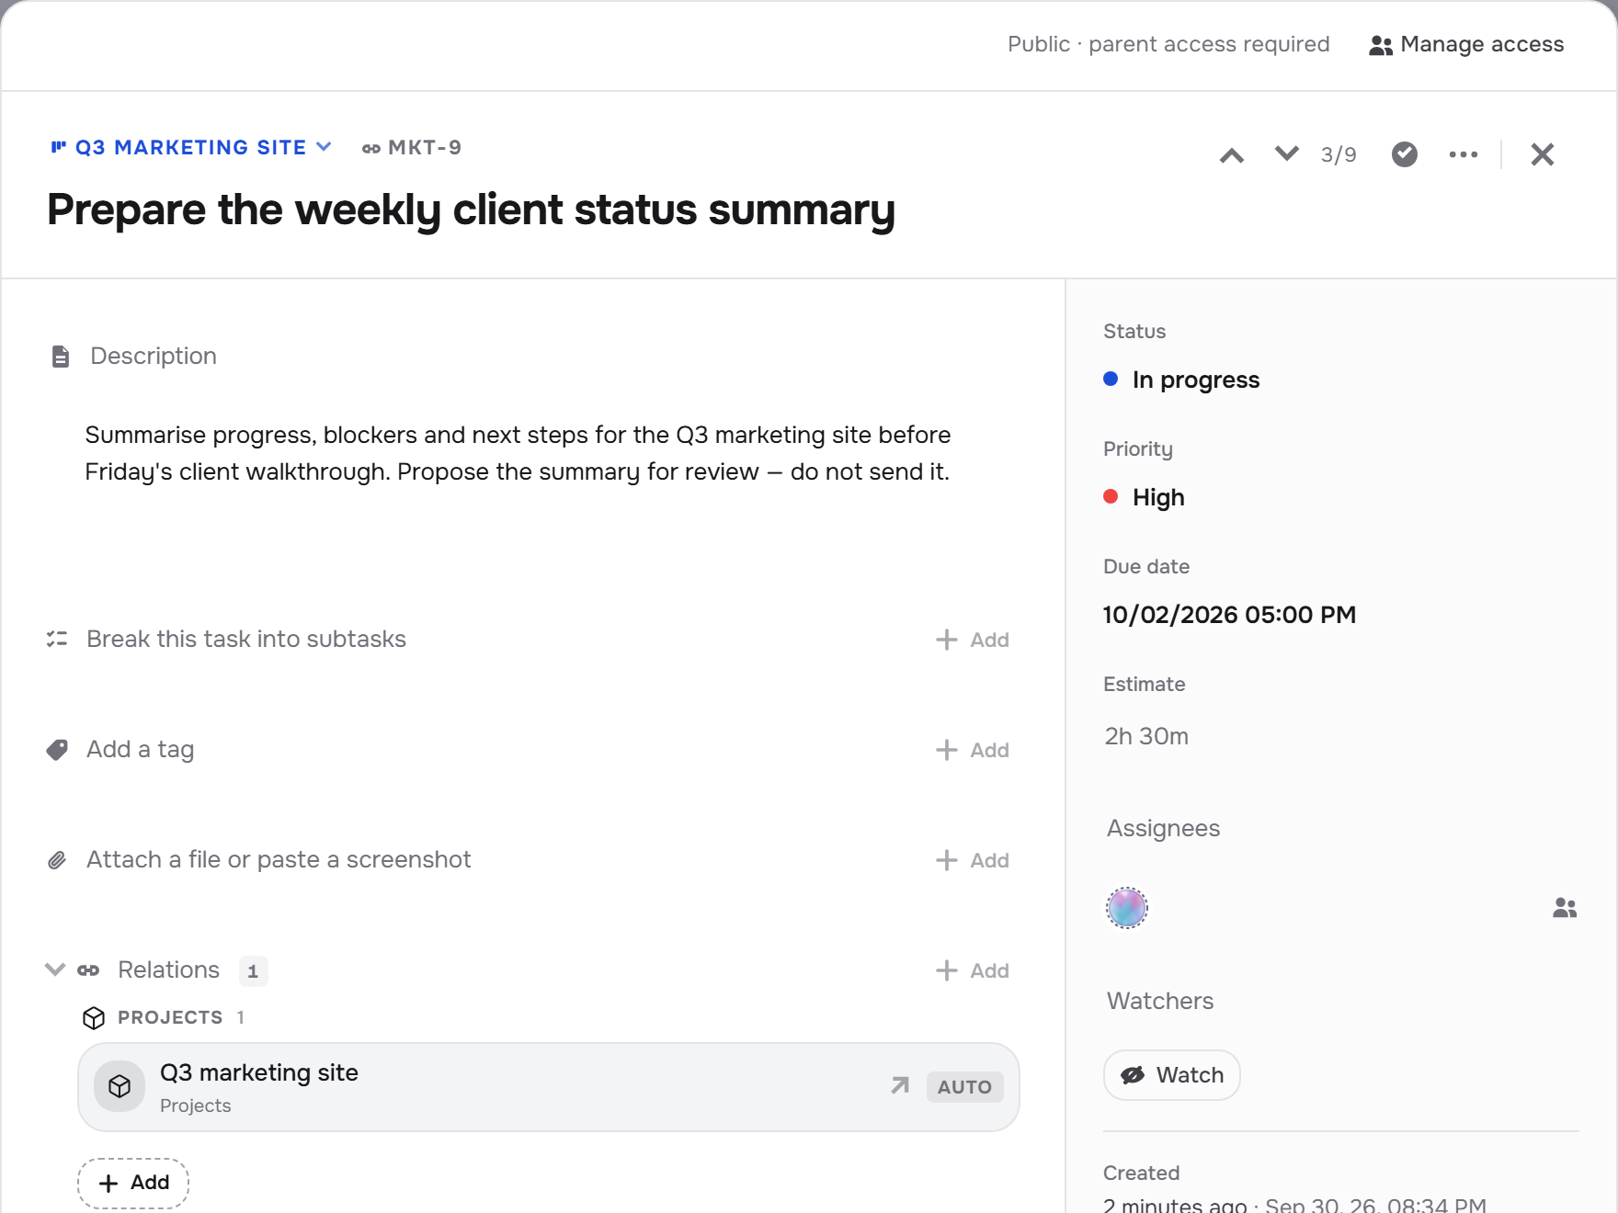The height and width of the screenshot is (1213, 1618).
Task: Open the assignees people picker icon
Action: pyautogui.click(x=1565, y=908)
